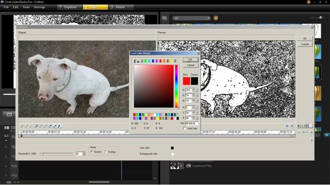Click the Threshold slider track

[x=56, y=154]
